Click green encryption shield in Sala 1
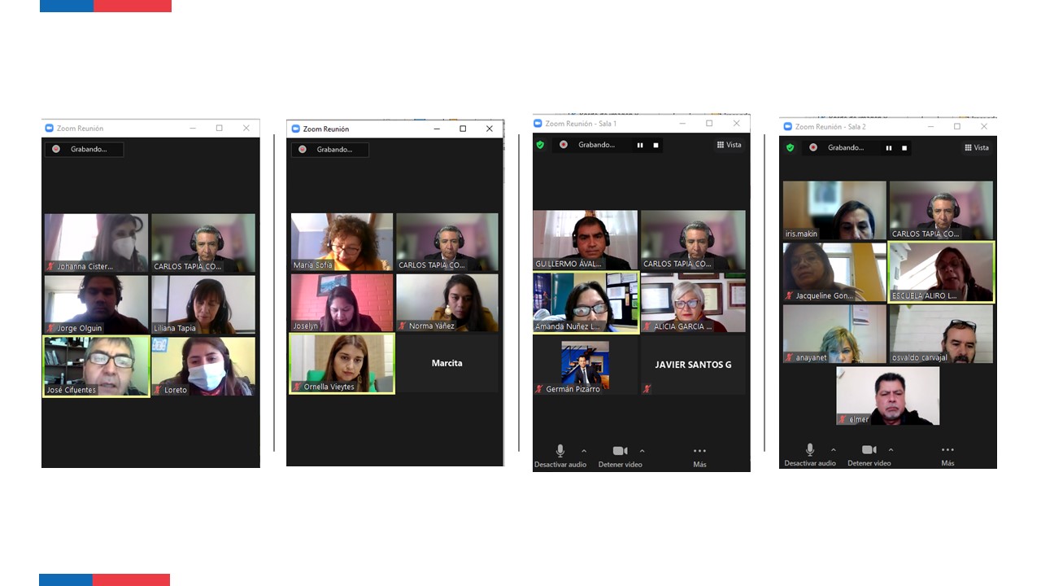 tap(540, 145)
